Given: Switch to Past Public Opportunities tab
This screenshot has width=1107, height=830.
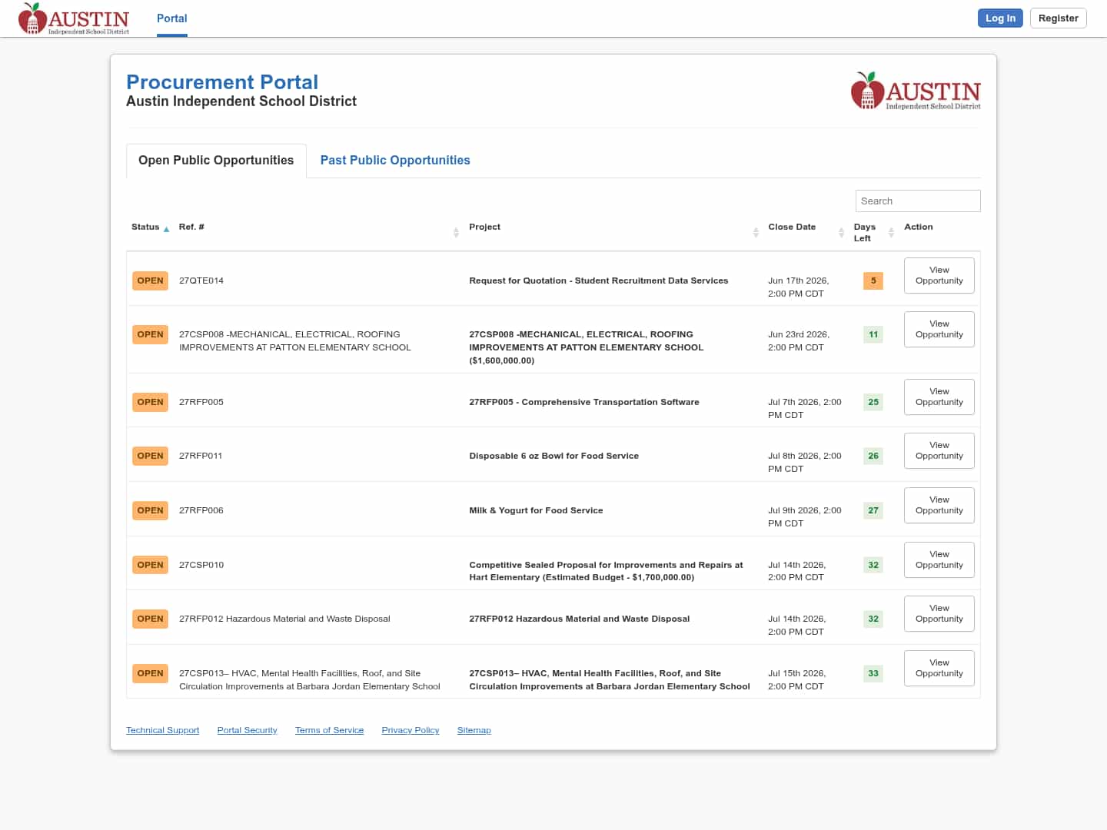Looking at the screenshot, I should 395,160.
